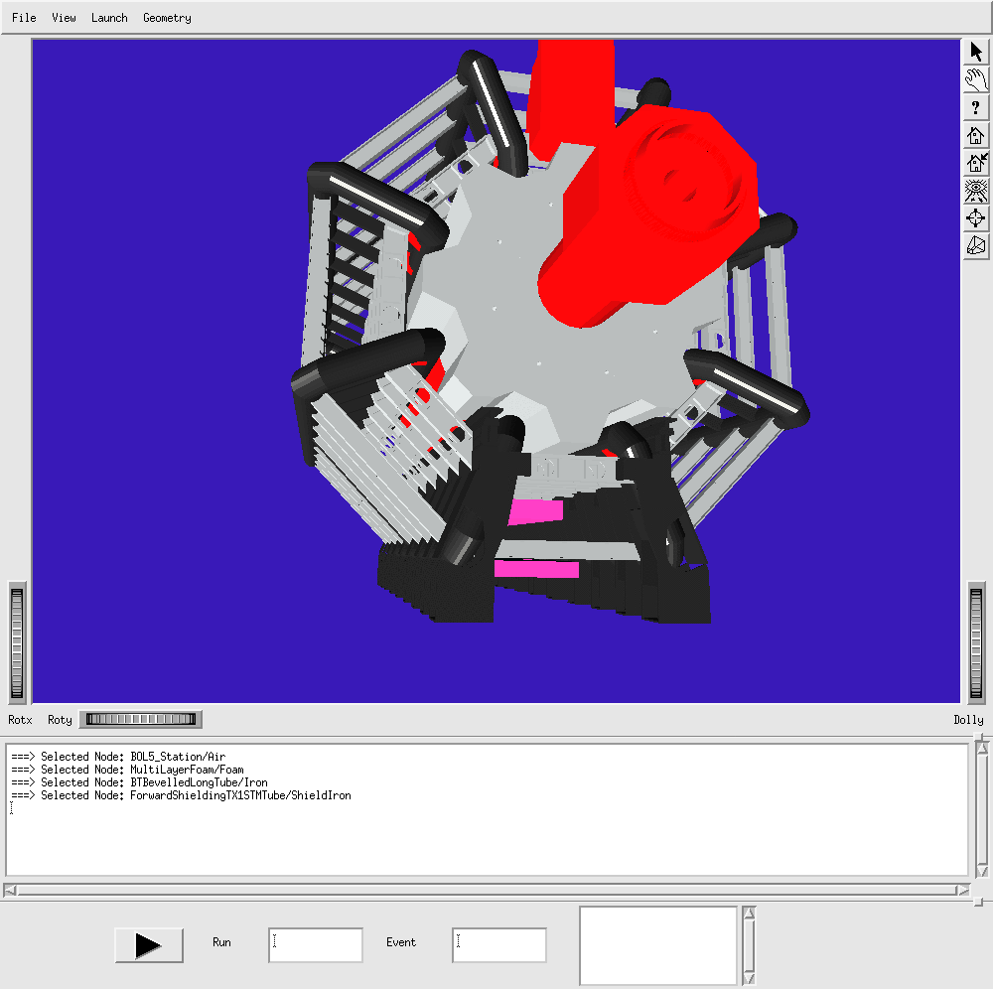
Task: Click the question mark help button
Action: [x=976, y=108]
